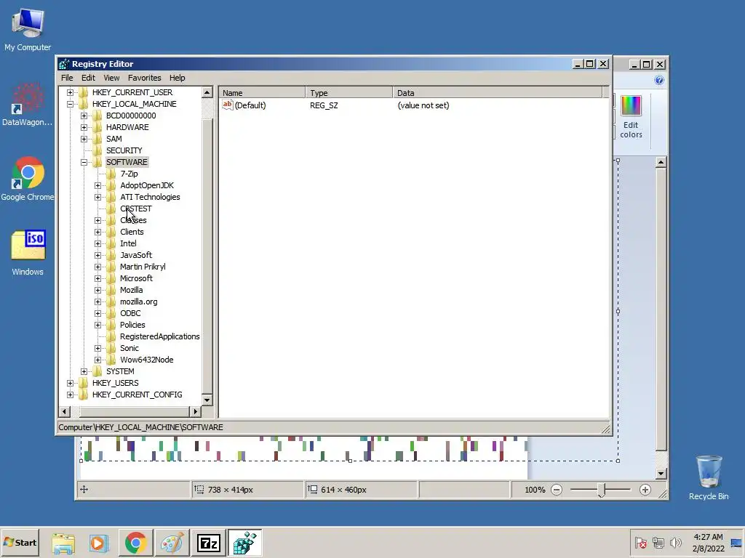
Task: Select the 7-Zip registry key
Action: 129,174
